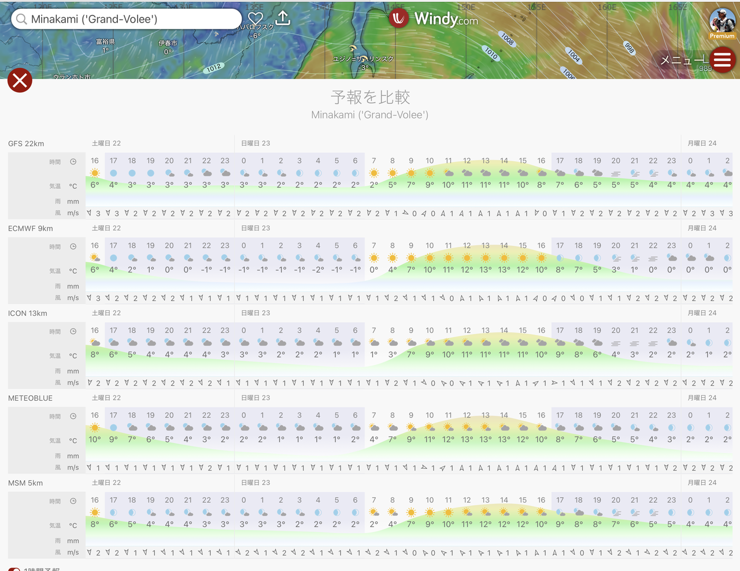Click 日曜日 23 in the METEOBLUE row
Image resolution: width=740 pixels, height=571 pixels.
click(x=256, y=398)
